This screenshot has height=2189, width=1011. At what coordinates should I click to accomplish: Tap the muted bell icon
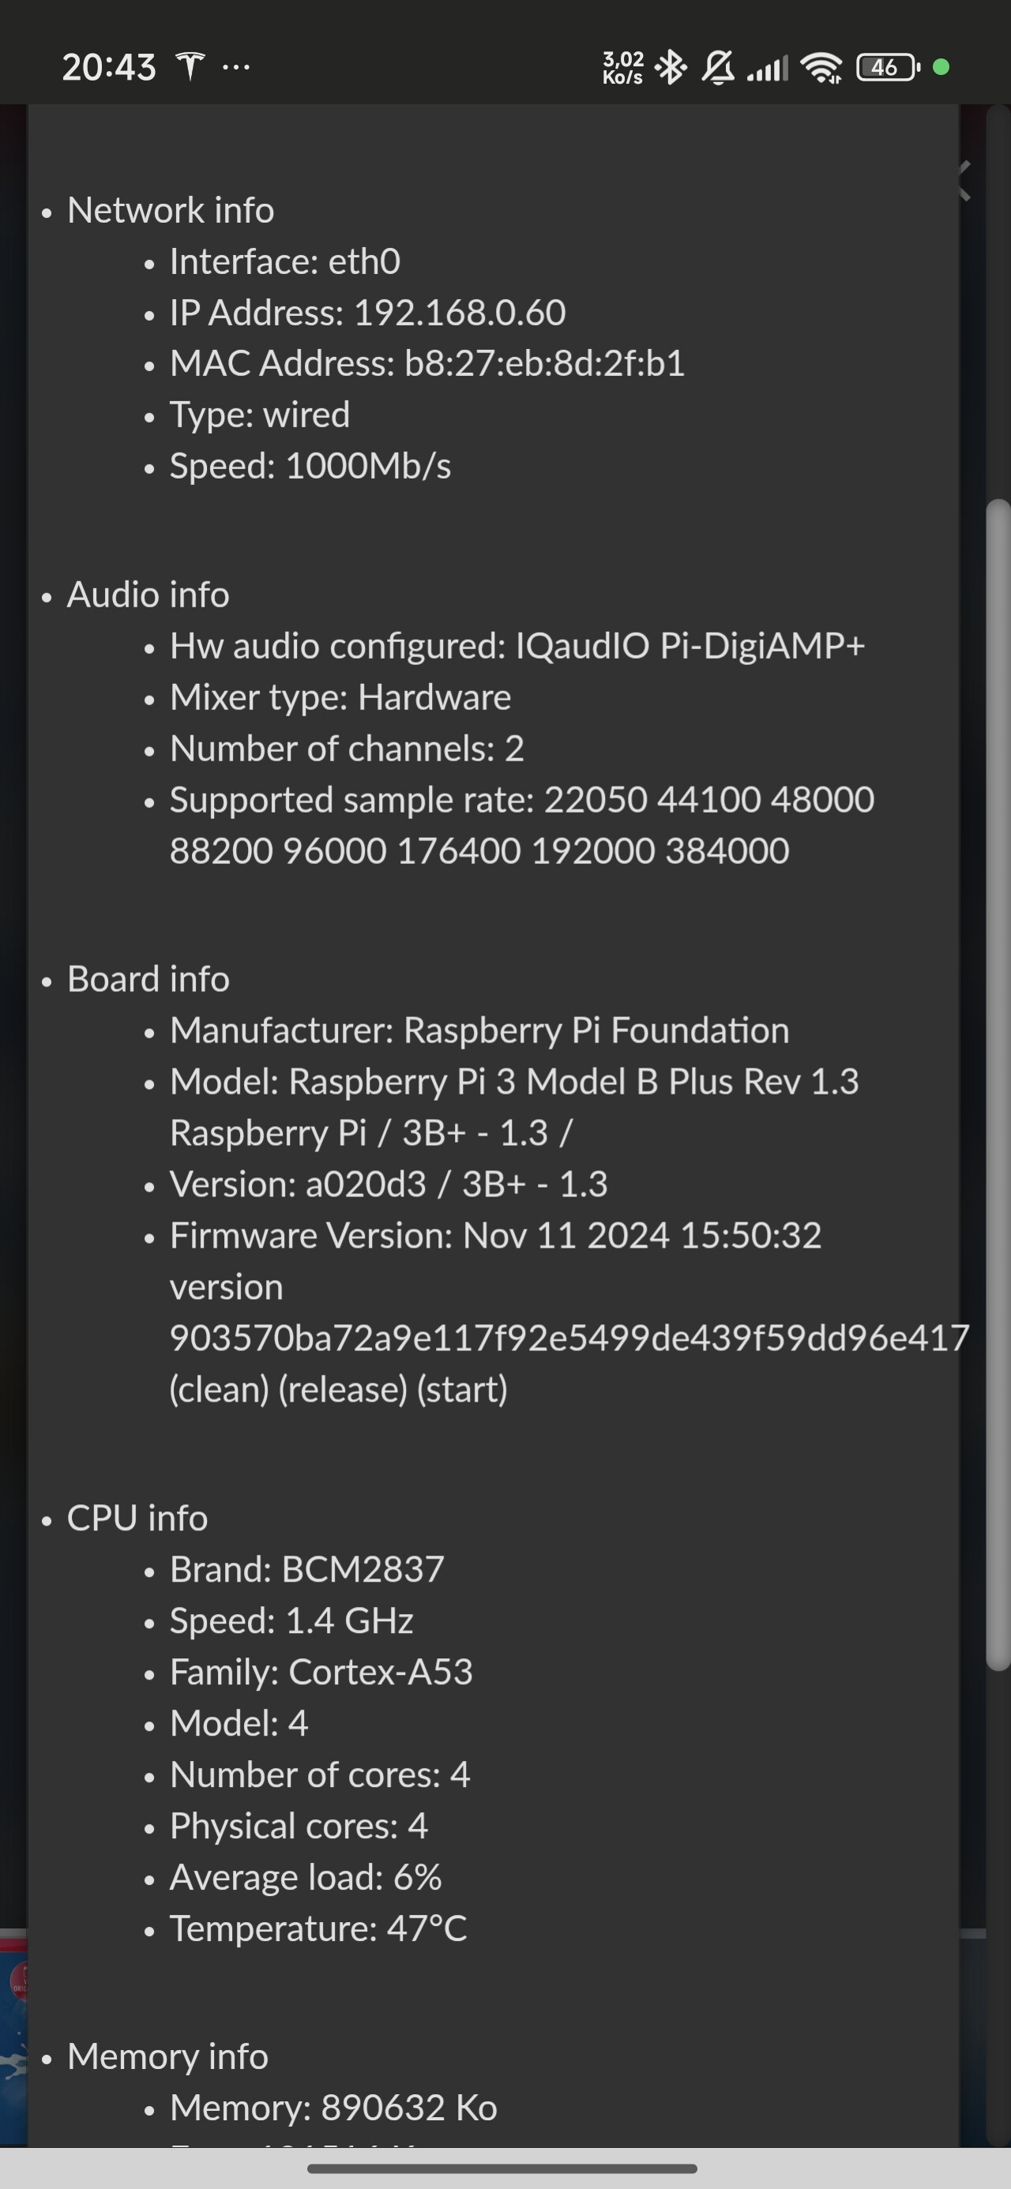point(719,67)
